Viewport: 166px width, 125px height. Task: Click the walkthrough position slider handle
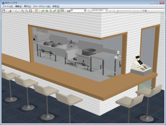117,11
